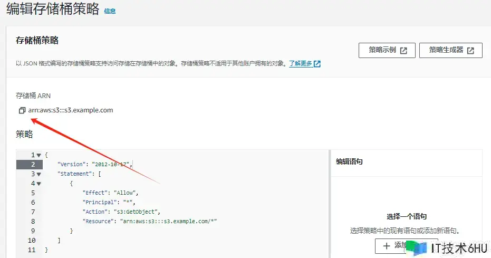Collapse the Statement fold arrow on line 3
This screenshot has height=258, width=491.
pyautogui.click(x=39, y=174)
